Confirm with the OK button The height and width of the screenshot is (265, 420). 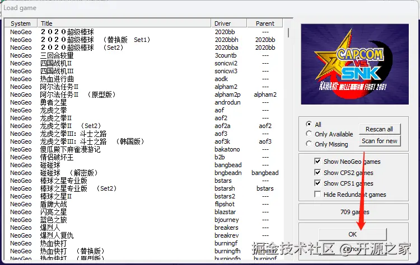(352, 234)
